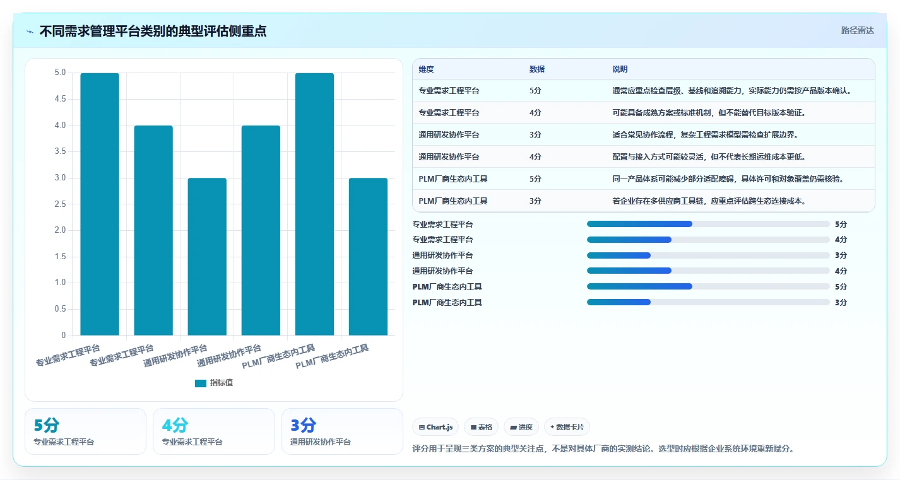Select the 表格 chip
Image resolution: width=900 pixels, height=480 pixels.
[481, 427]
